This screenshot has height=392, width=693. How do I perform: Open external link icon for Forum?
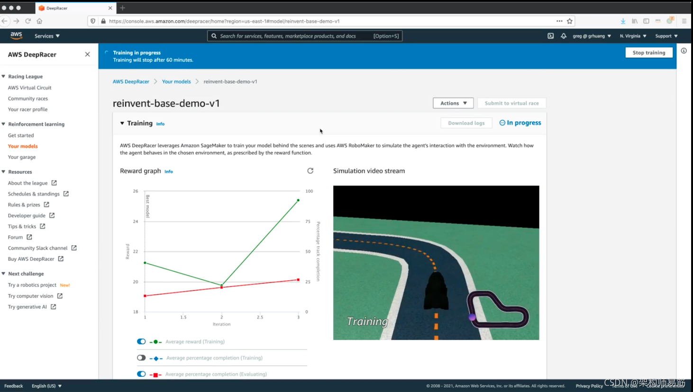pos(29,237)
